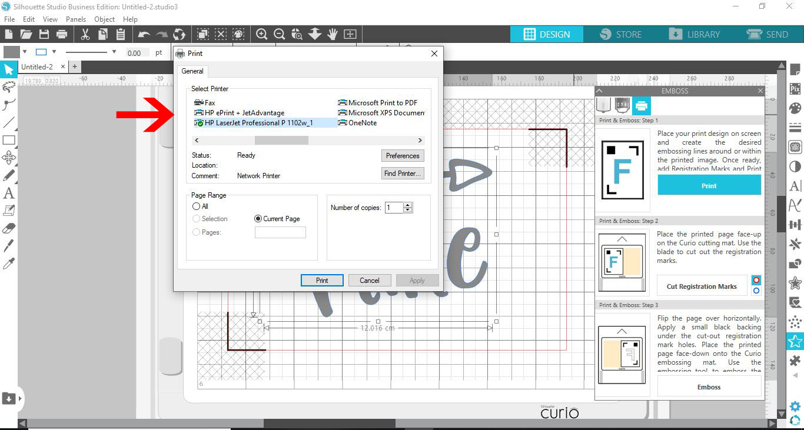Image resolution: width=804 pixels, height=430 pixels.
Task: Select the Text tool in left toolbar
Action: [9, 193]
